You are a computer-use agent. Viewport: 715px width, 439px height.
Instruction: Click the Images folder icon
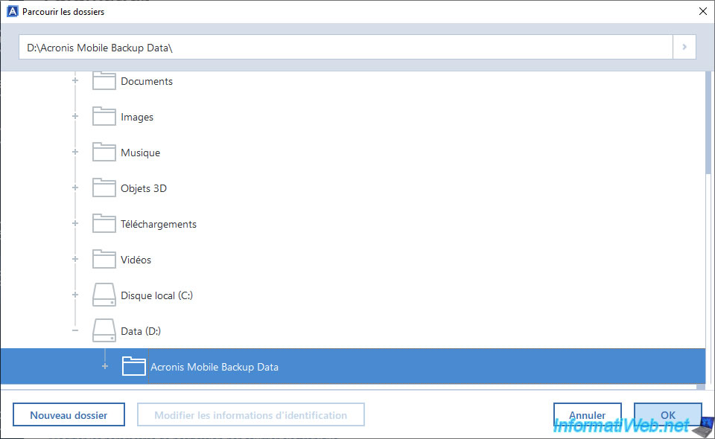coord(104,117)
